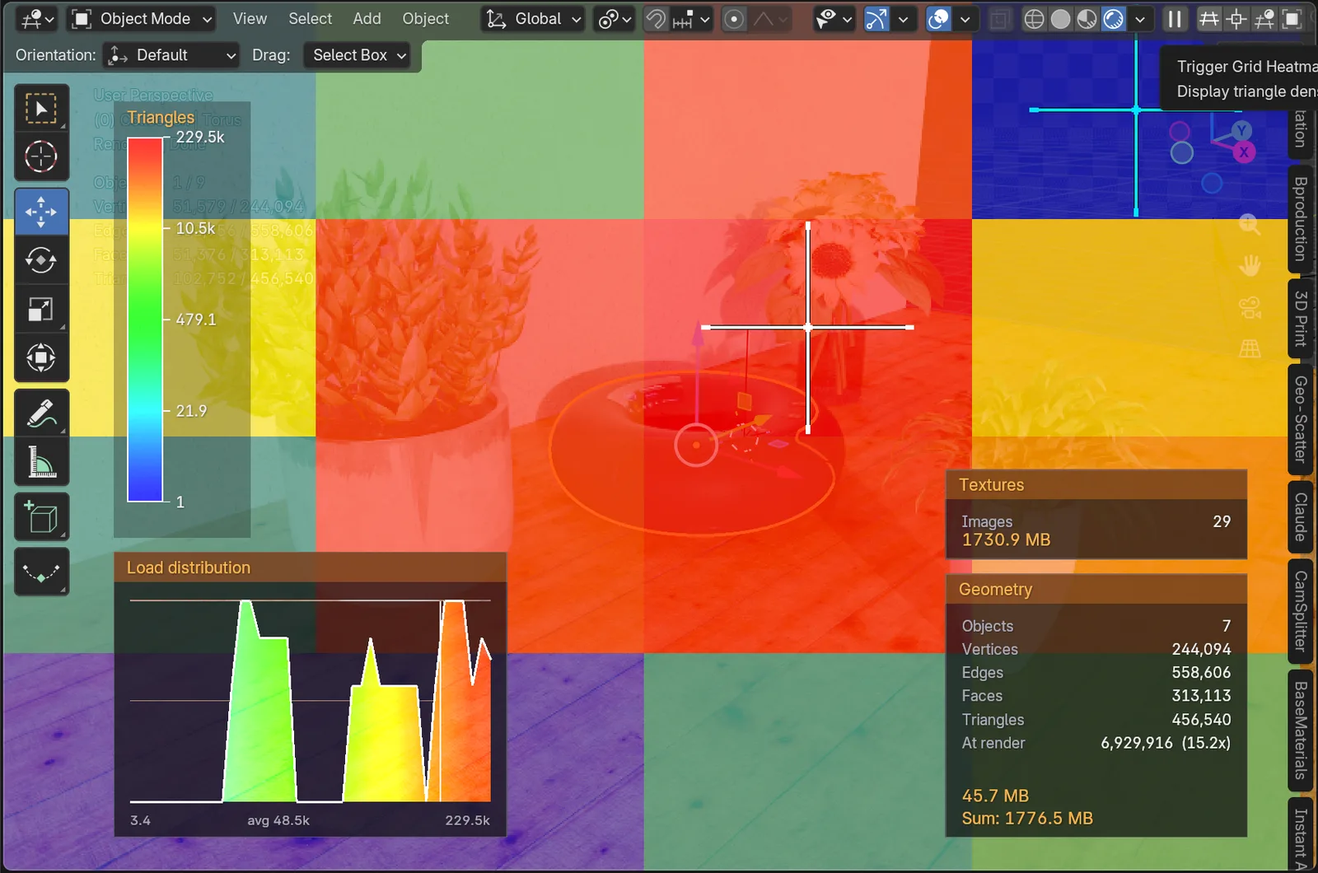Click the At render 6,929,916 value
This screenshot has width=1318, height=873.
tap(1137, 743)
